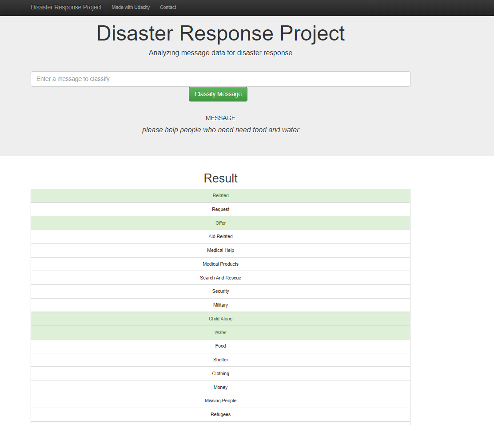The image size is (494, 425).
Task: Click the Missing People category
Action: (220, 401)
